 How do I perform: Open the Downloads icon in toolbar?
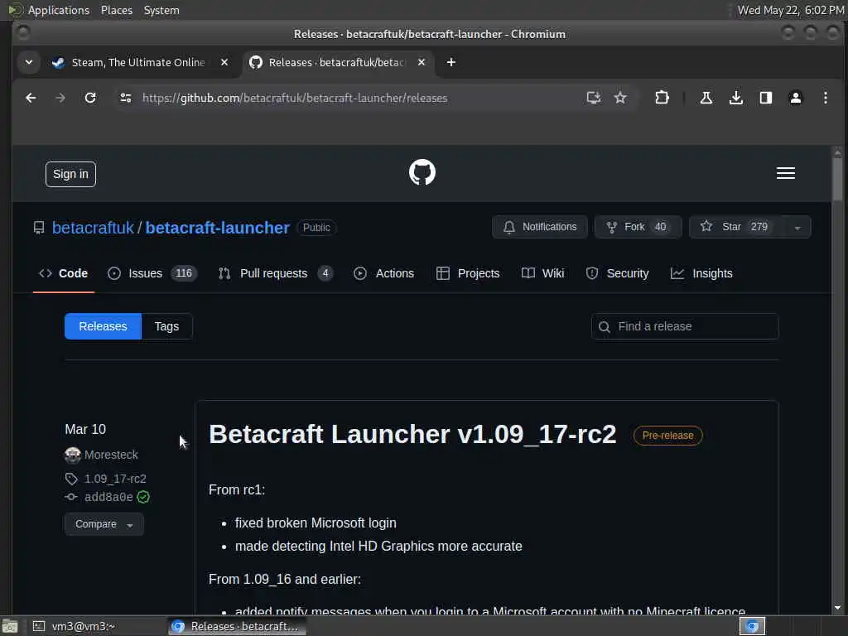[735, 98]
